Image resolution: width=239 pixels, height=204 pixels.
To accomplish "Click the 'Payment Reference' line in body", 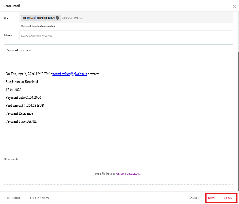I will (x=19, y=113).
